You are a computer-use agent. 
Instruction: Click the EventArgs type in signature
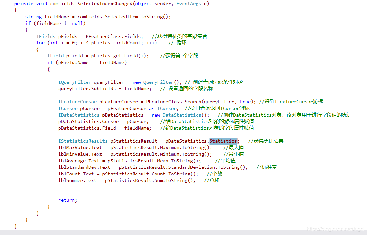189,4
